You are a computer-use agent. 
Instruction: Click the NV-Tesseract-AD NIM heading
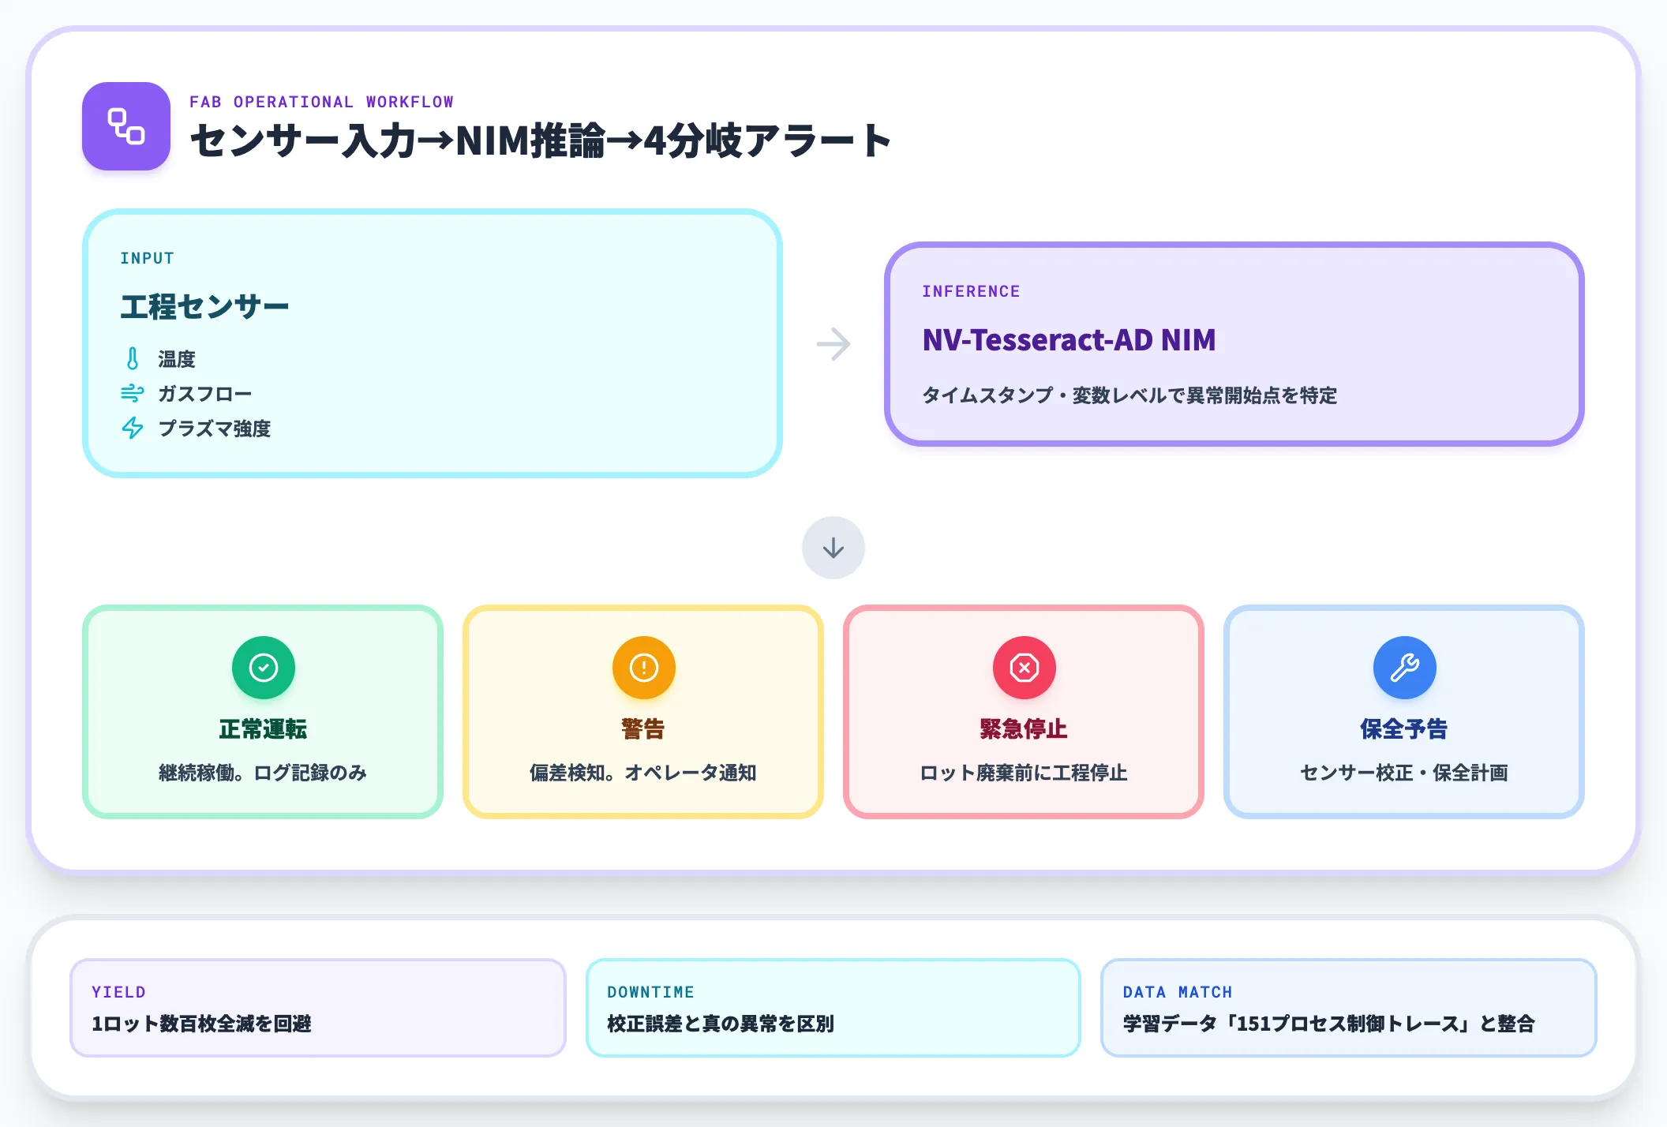(x=1069, y=340)
